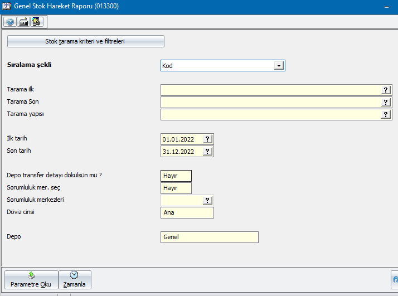
Task: Open lookup for Tarama Son field
Action: [386, 102]
